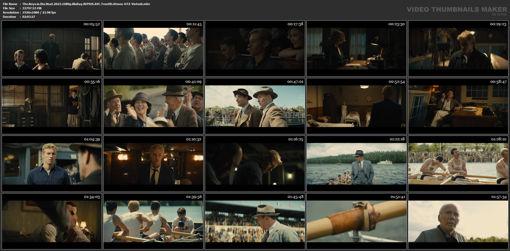The image size is (510, 251).
Task: Select the thumbnail timestamped 01:45:48
Action: (x=255, y=221)
